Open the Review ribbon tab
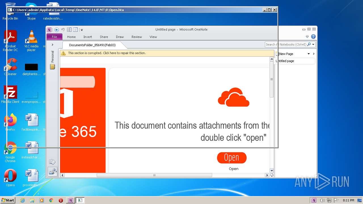The height and width of the screenshot is (204, 363). coord(137,37)
